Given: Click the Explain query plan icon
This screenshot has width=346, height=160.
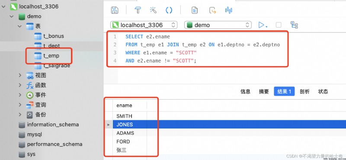Looking at the screenshot, I should point(294,25).
